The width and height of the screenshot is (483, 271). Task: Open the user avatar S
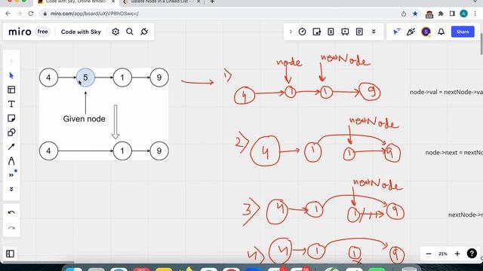tap(426, 32)
